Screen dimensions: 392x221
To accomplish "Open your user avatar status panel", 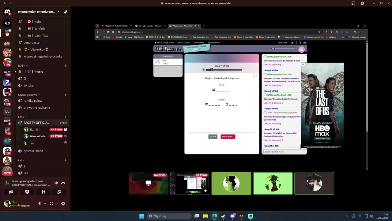I will 7,204.
